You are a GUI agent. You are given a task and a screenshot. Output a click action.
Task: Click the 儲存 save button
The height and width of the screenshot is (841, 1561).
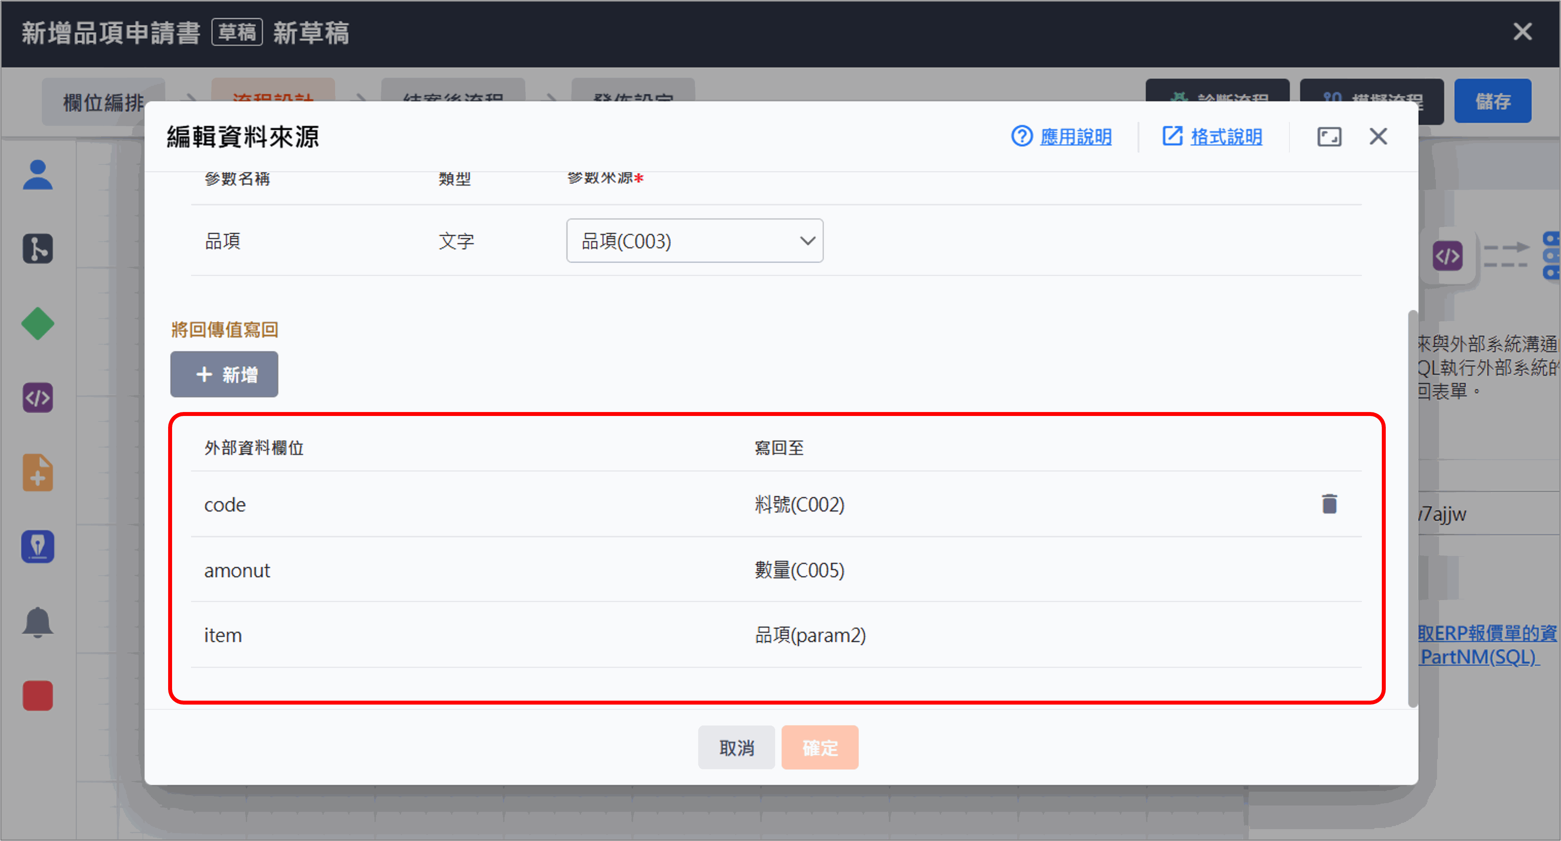(x=1492, y=101)
